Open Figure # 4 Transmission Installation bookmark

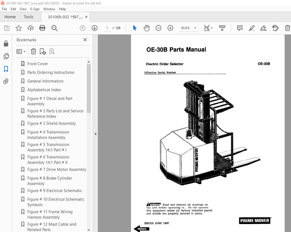(48, 135)
